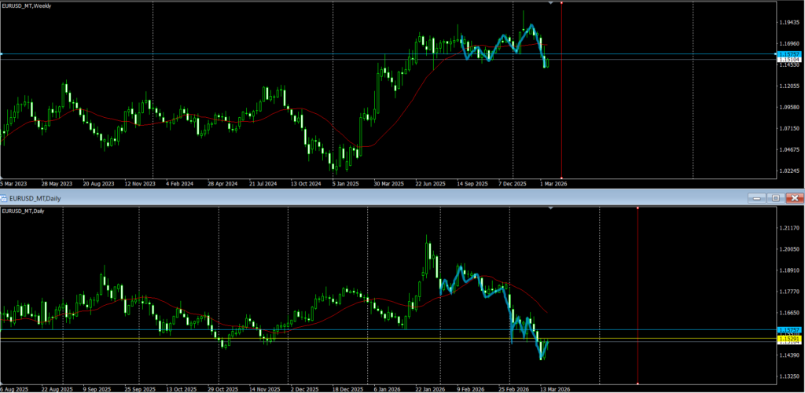Click the 1.21170 level on Daily price scale
Image resolution: width=805 pixels, height=393 pixels.
[x=788, y=228]
